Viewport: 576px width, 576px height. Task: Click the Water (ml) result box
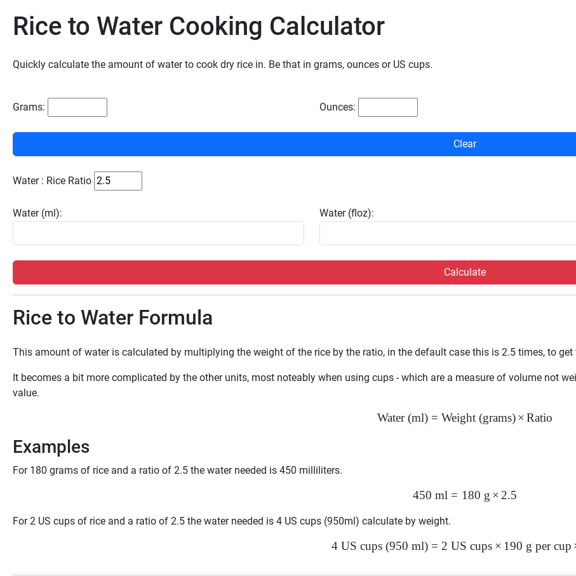(x=158, y=233)
